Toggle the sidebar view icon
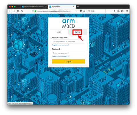Image resolution: width=137 pixels, height=115 pixels. pos(122,11)
